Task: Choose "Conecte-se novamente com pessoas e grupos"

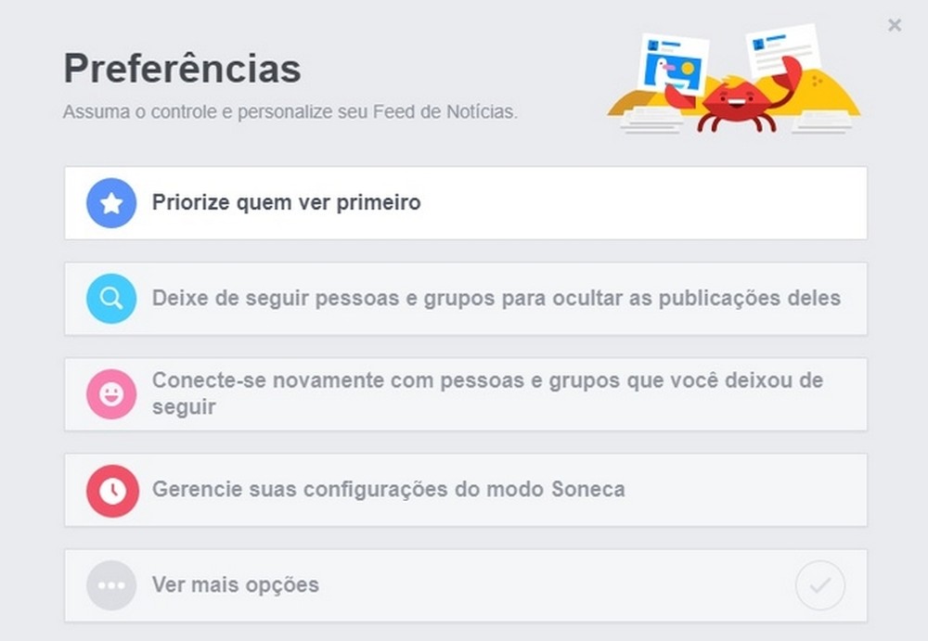Action: point(487,381)
